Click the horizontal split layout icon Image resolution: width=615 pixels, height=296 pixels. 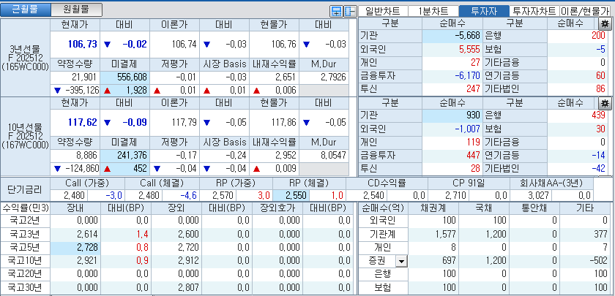[x=335, y=11]
